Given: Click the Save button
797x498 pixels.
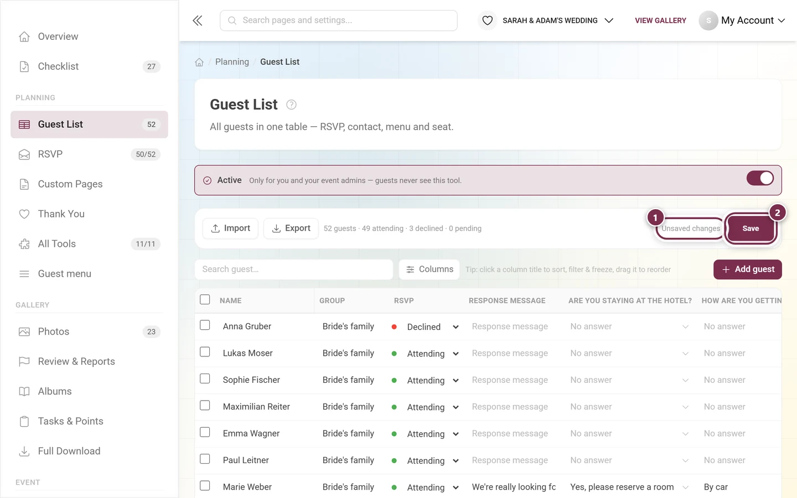Looking at the screenshot, I should [x=751, y=229].
